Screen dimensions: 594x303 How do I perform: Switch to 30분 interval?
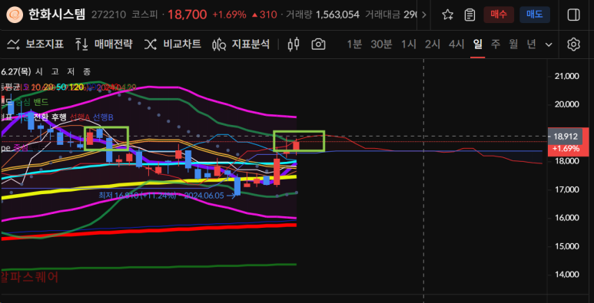(381, 44)
